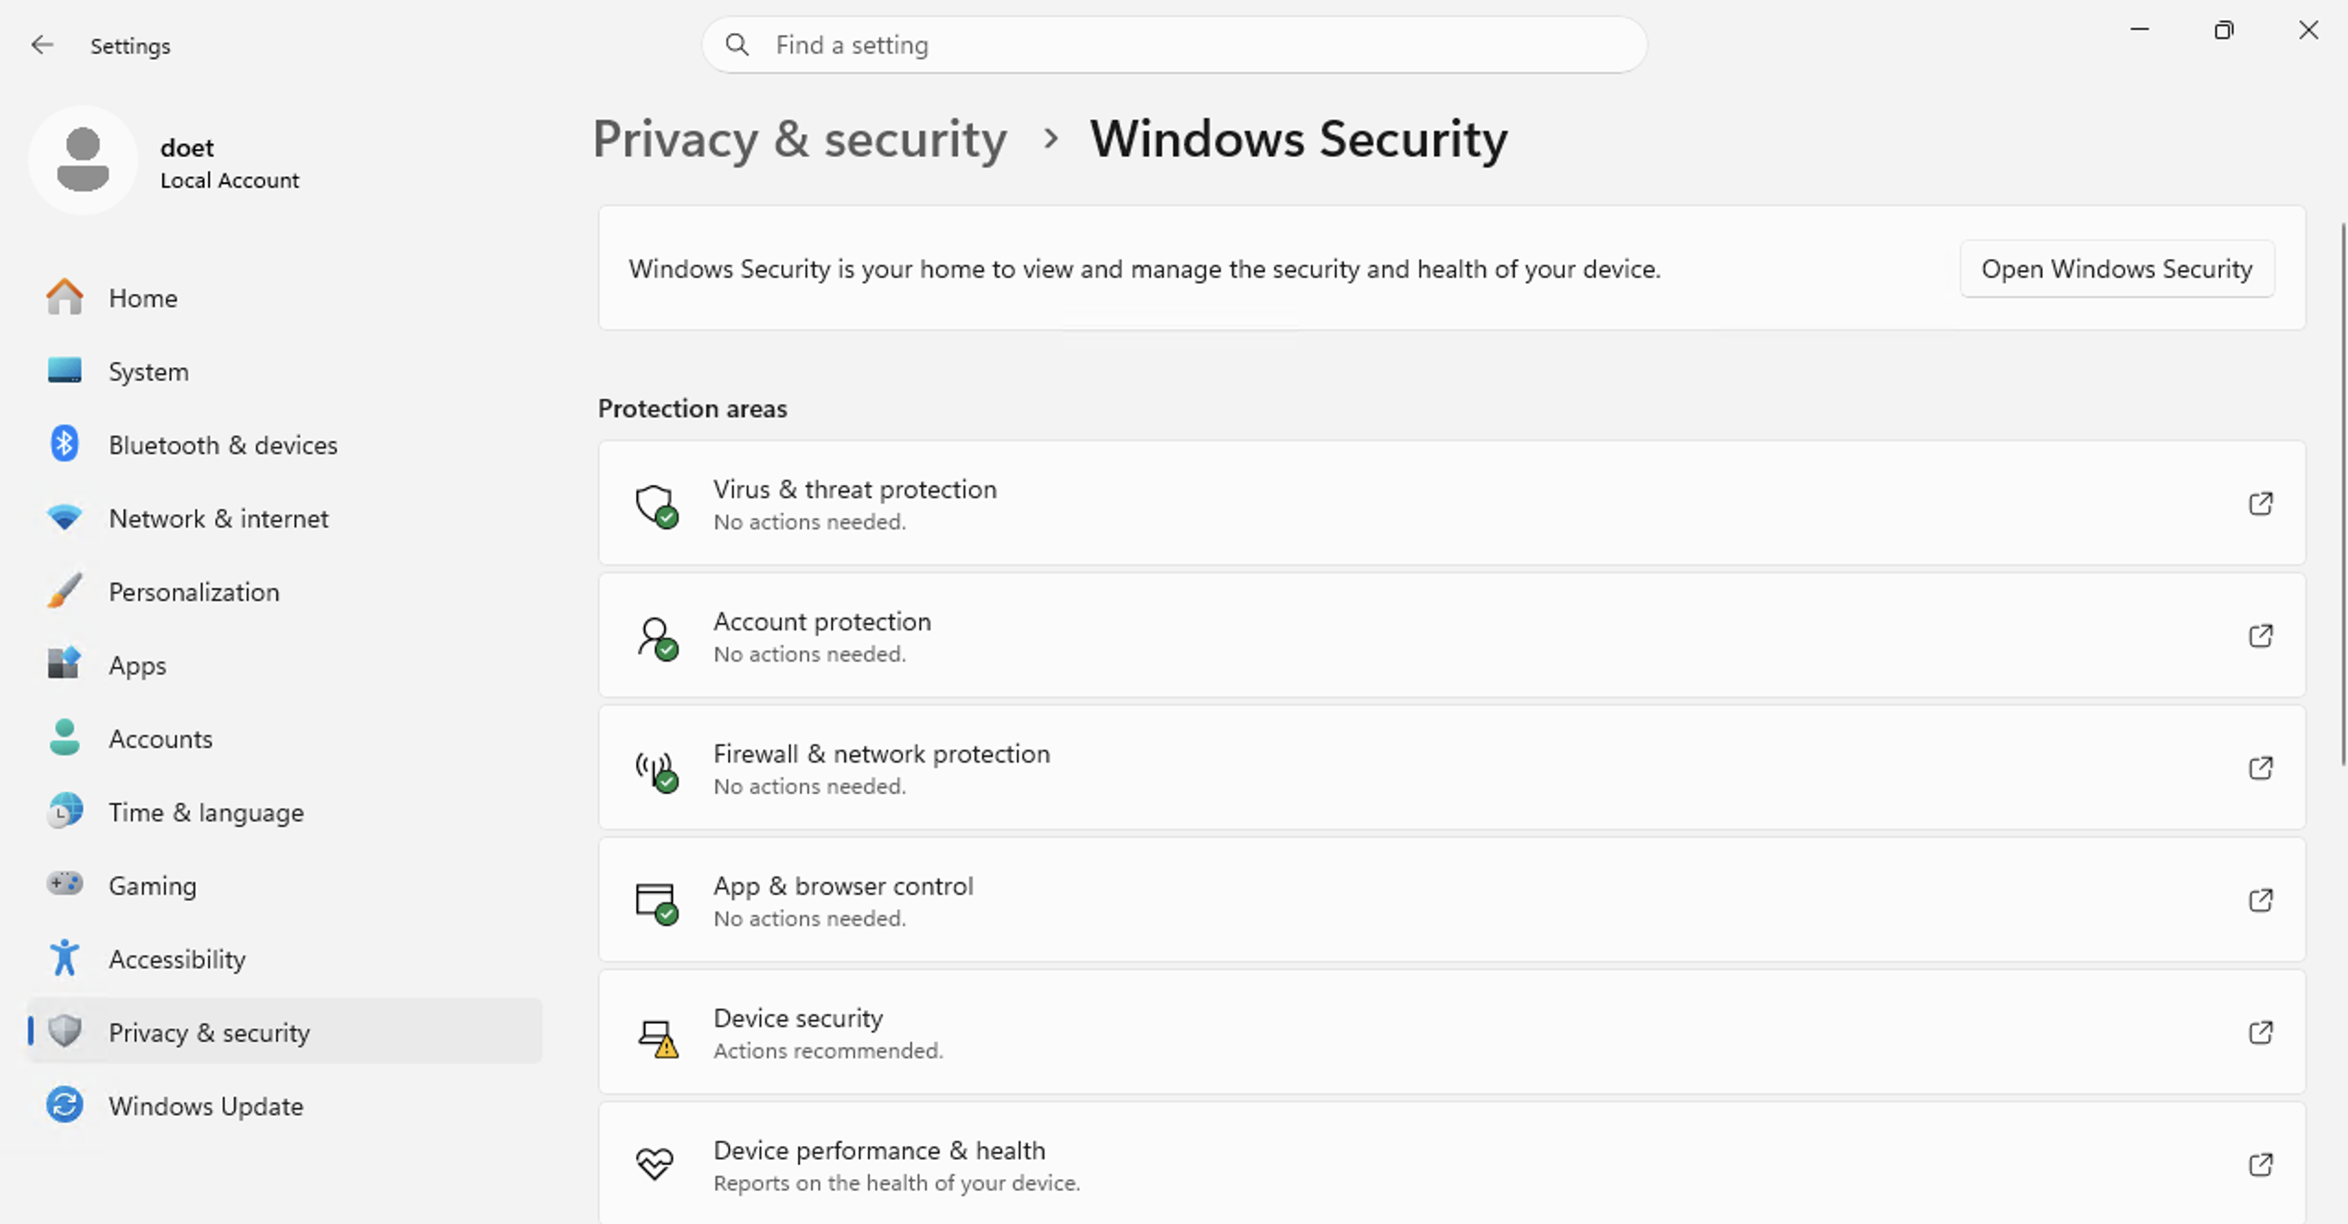
Task: Click the Device performance & health heart icon
Action: point(655,1165)
